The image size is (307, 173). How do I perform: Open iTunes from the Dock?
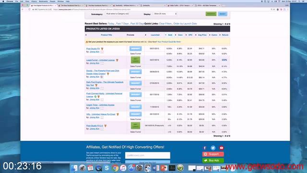tap(123, 168)
